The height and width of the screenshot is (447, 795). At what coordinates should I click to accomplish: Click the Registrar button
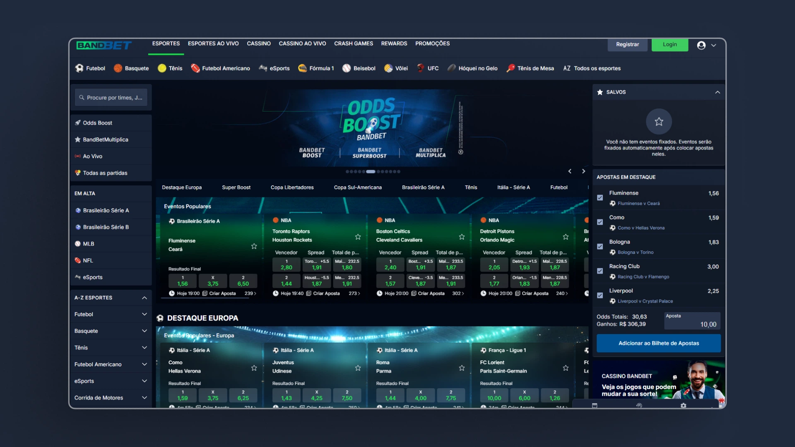(x=627, y=45)
